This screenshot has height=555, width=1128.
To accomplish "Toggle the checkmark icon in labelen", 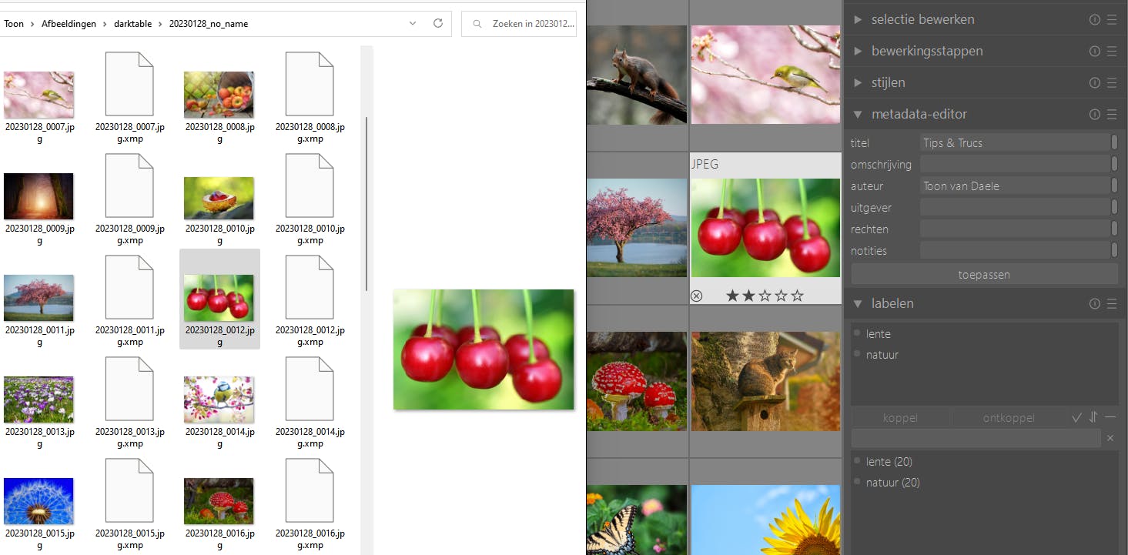I will point(1077,417).
